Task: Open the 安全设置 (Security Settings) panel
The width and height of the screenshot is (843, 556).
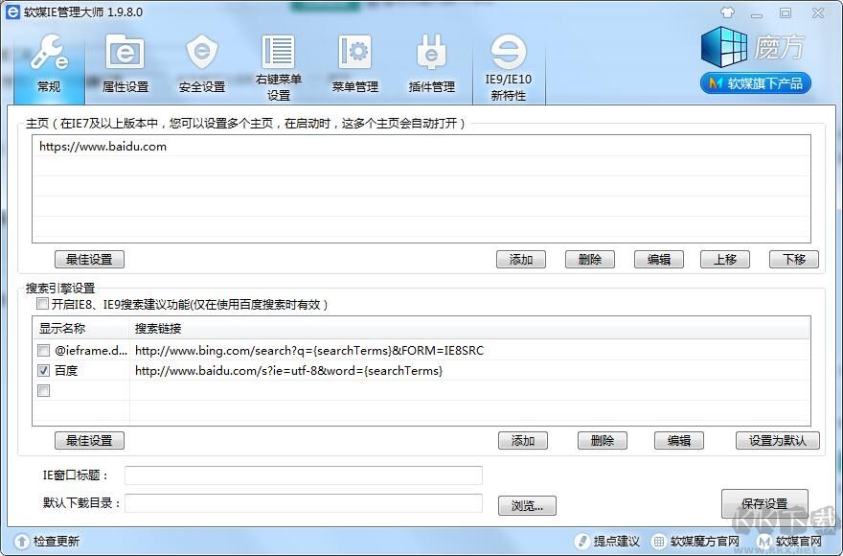Action: [202, 62]
